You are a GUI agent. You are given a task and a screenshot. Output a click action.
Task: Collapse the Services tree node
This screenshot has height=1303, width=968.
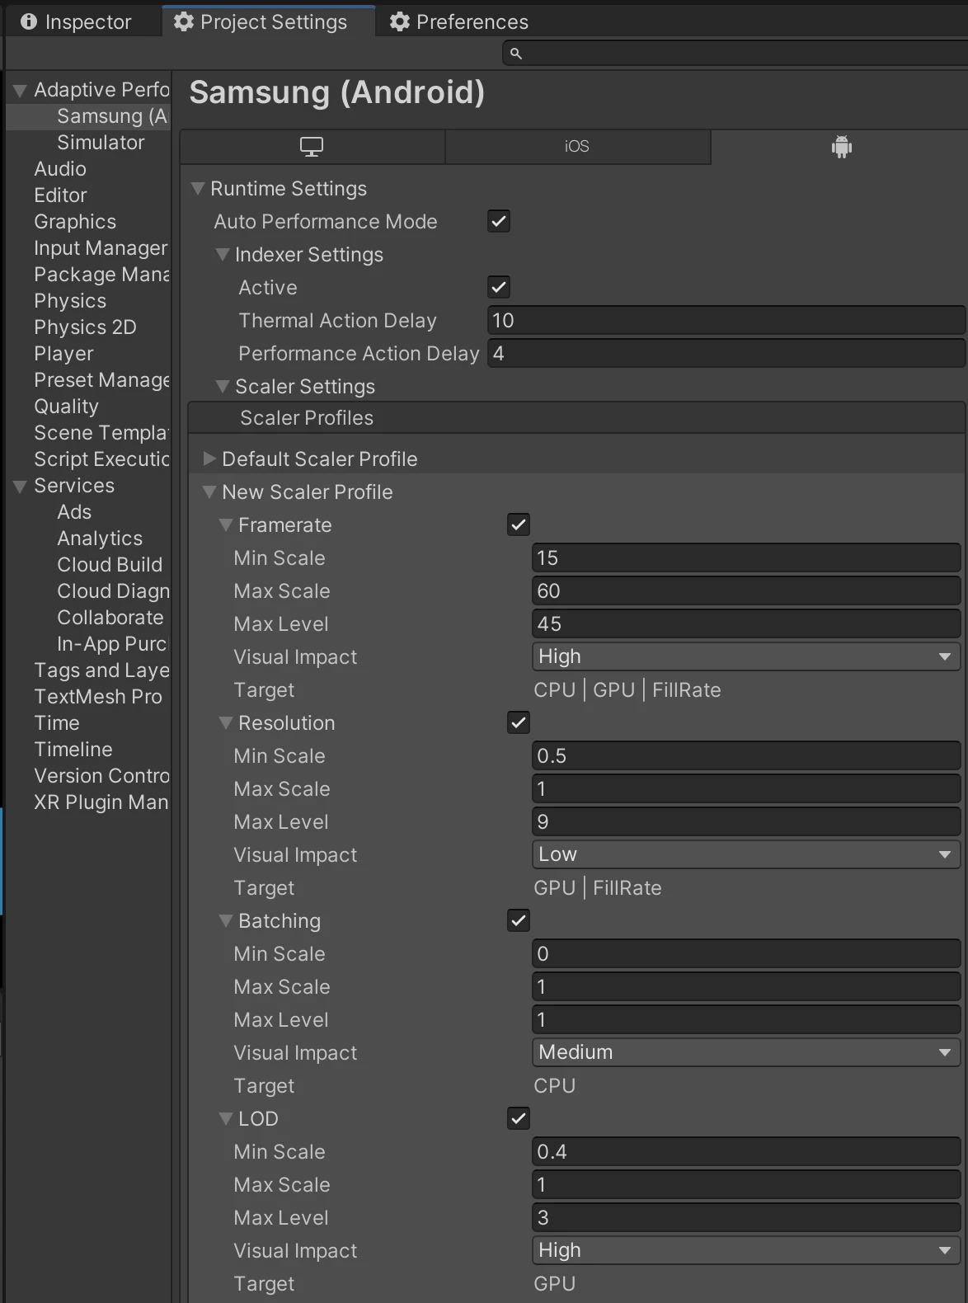[21, 486]
